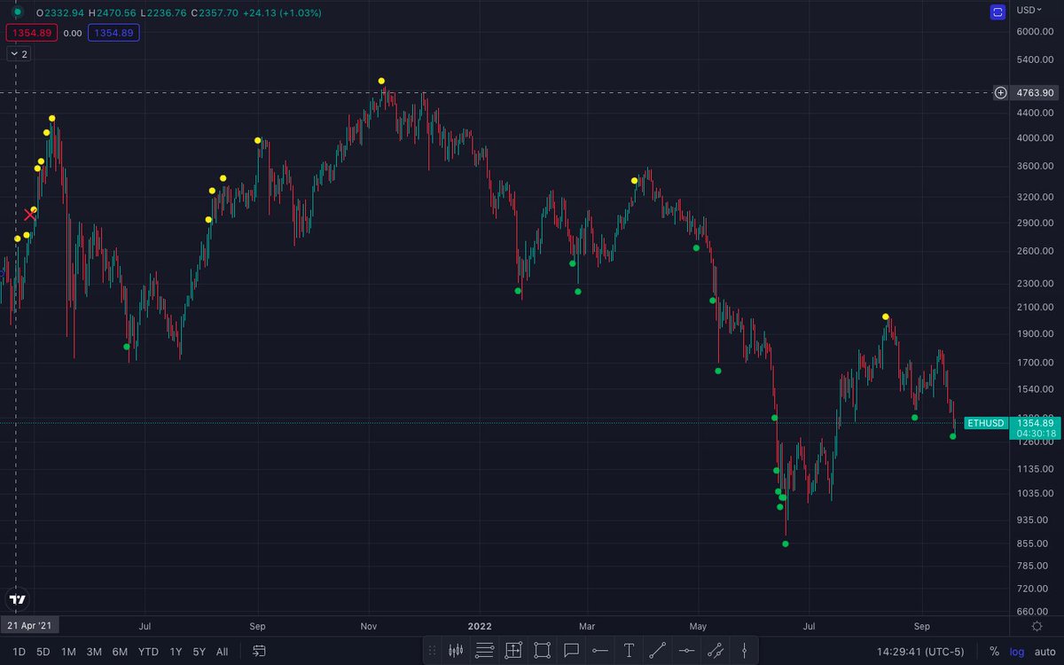Disable the active log scale
This screenshot has height=665, width=1064.
click(x=1016, y=650)
